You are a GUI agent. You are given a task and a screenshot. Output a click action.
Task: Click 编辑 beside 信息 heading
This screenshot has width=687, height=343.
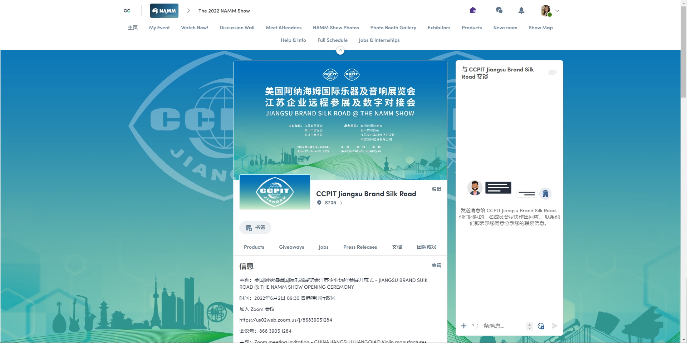pos(436,265)
